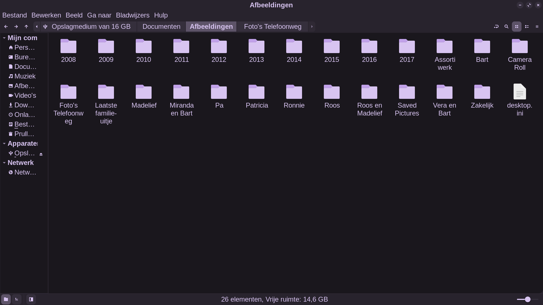This screenshot has width=543, height=305.
Task: Open the Bewerken menu
Action: 46,15
